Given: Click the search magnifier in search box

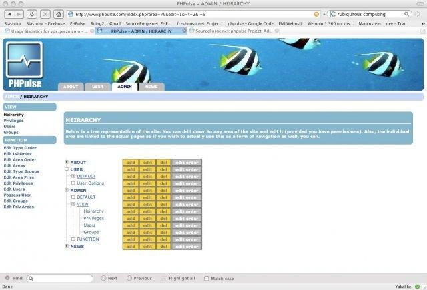Looking at the screenshot, I should (x=406, y=14).
